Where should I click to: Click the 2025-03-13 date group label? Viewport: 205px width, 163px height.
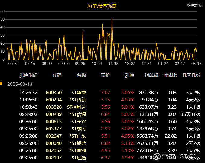[20, 84]
